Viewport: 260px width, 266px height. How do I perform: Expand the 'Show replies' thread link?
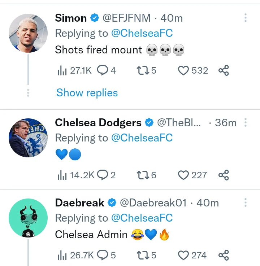tap(87, 93)
